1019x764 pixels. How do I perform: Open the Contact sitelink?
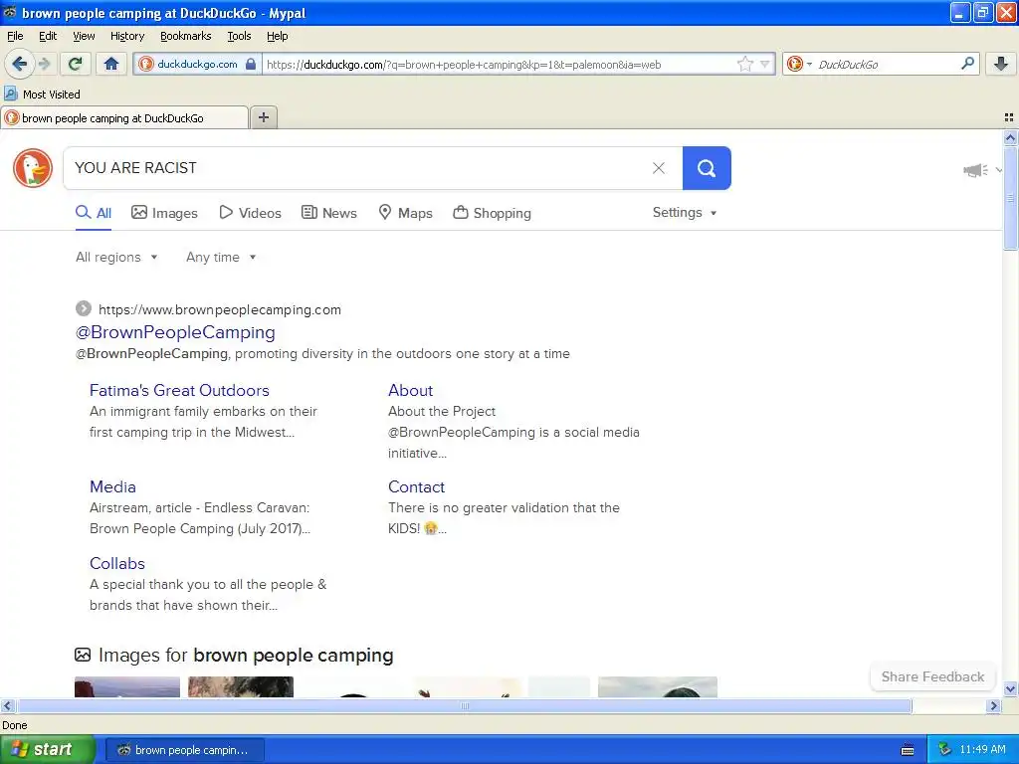click(x=416, y=486)
